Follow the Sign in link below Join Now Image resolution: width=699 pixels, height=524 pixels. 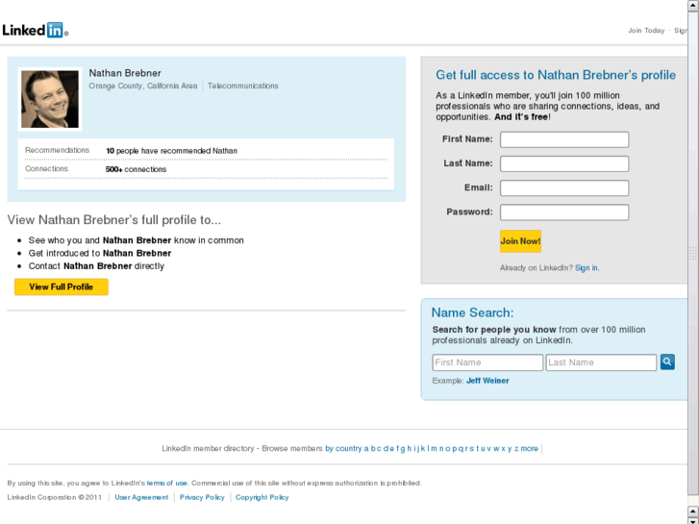coord(587,268)
